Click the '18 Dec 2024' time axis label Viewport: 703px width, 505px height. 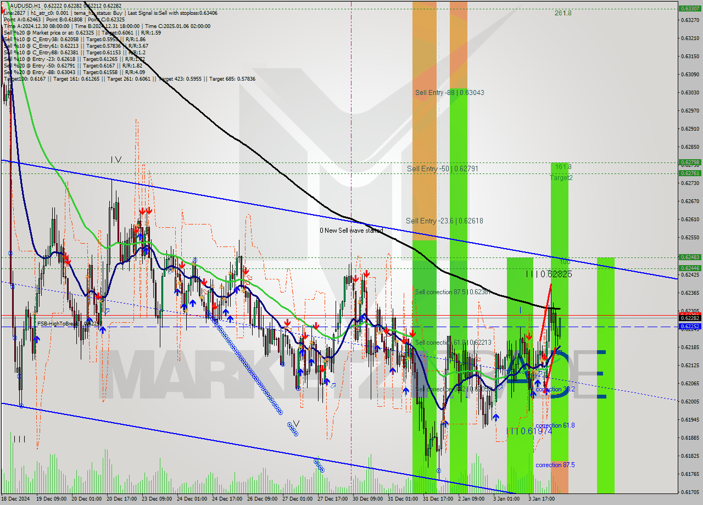[16, 499]
